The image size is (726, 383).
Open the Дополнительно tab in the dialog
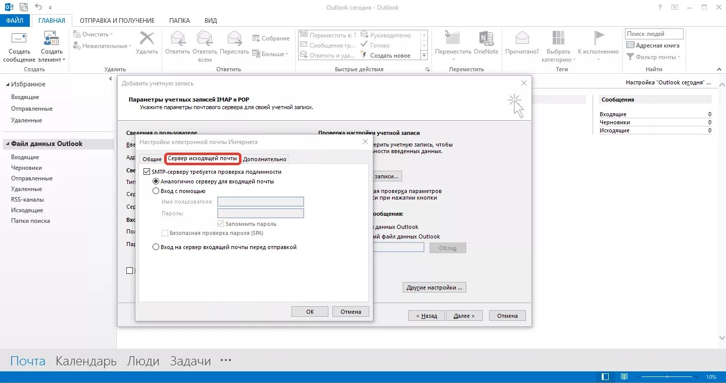[265, 159]
